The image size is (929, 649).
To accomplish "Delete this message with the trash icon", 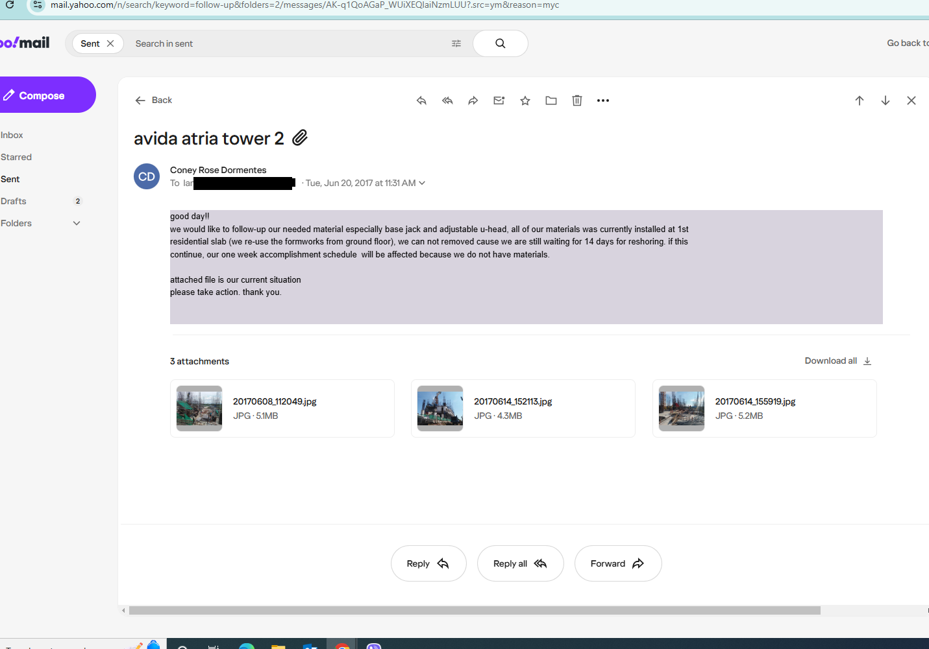I will tap(577, 100).
